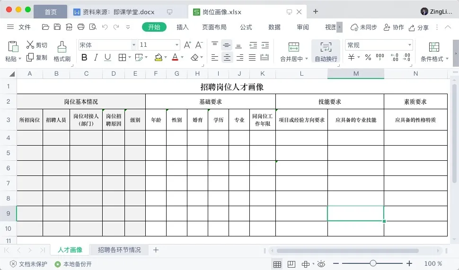The width and height of the screenshot is (459, 270).
Task: Add a new sheet with plus
Action: 156,250
